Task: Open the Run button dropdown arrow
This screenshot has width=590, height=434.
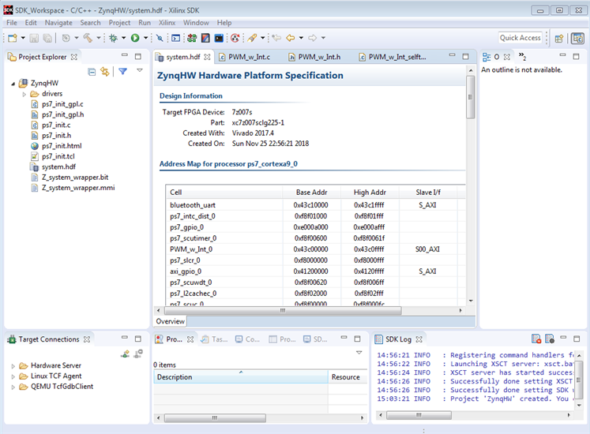Action: 145,38
